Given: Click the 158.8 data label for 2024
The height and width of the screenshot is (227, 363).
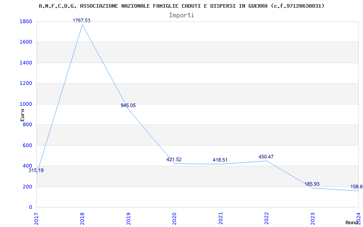Looking at the screenshot, I should 357,187.
